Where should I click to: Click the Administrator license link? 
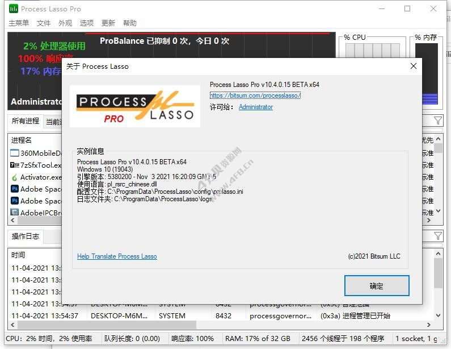point(255,107)
